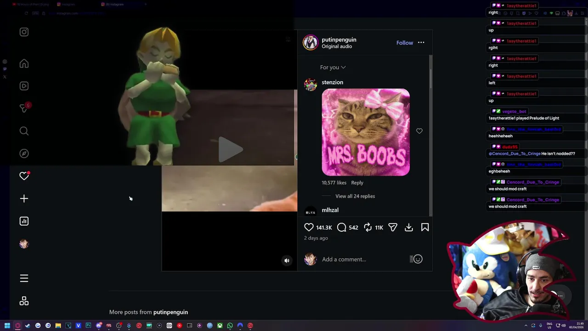Viewport: 588px width, 331px height.
Task: Open the Instagram logo home link
Action: [24, 32]
